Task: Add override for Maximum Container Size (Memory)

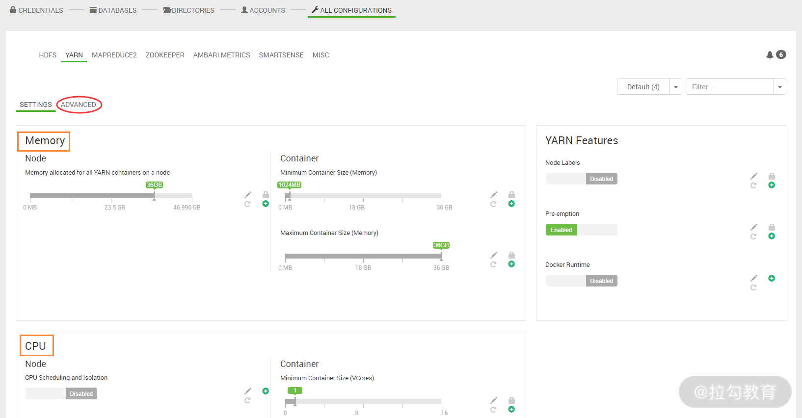Action: pyautogui.click(x=511, y=264)
